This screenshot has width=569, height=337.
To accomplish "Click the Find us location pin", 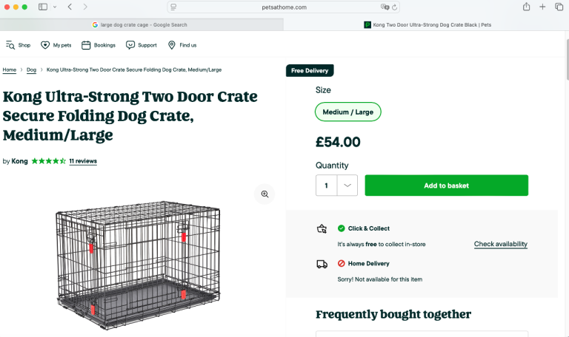I will [x=172, y=45].
